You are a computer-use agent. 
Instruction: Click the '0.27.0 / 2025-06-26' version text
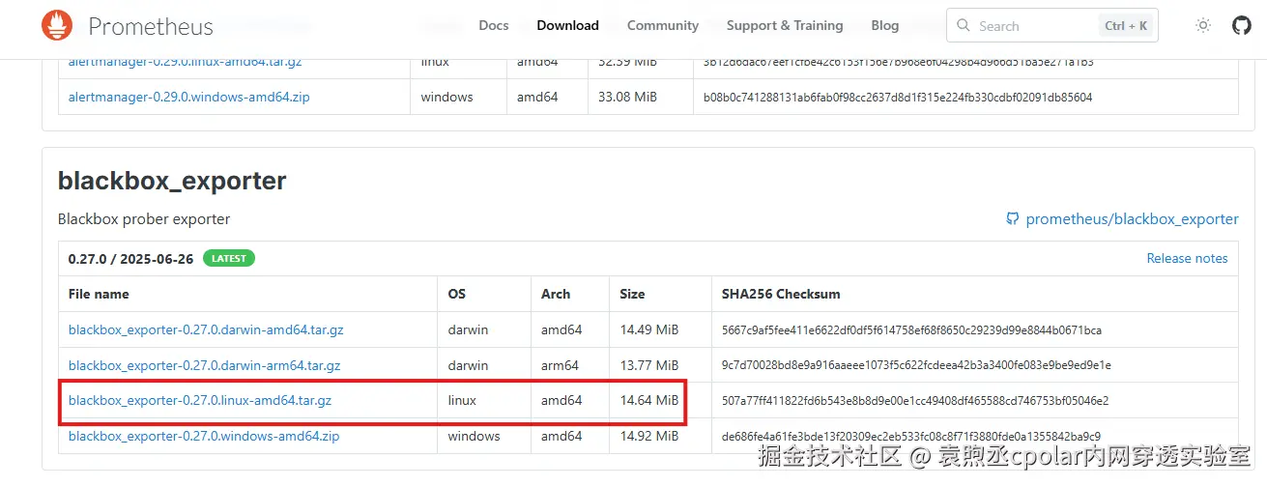click(x=131, y=258)
